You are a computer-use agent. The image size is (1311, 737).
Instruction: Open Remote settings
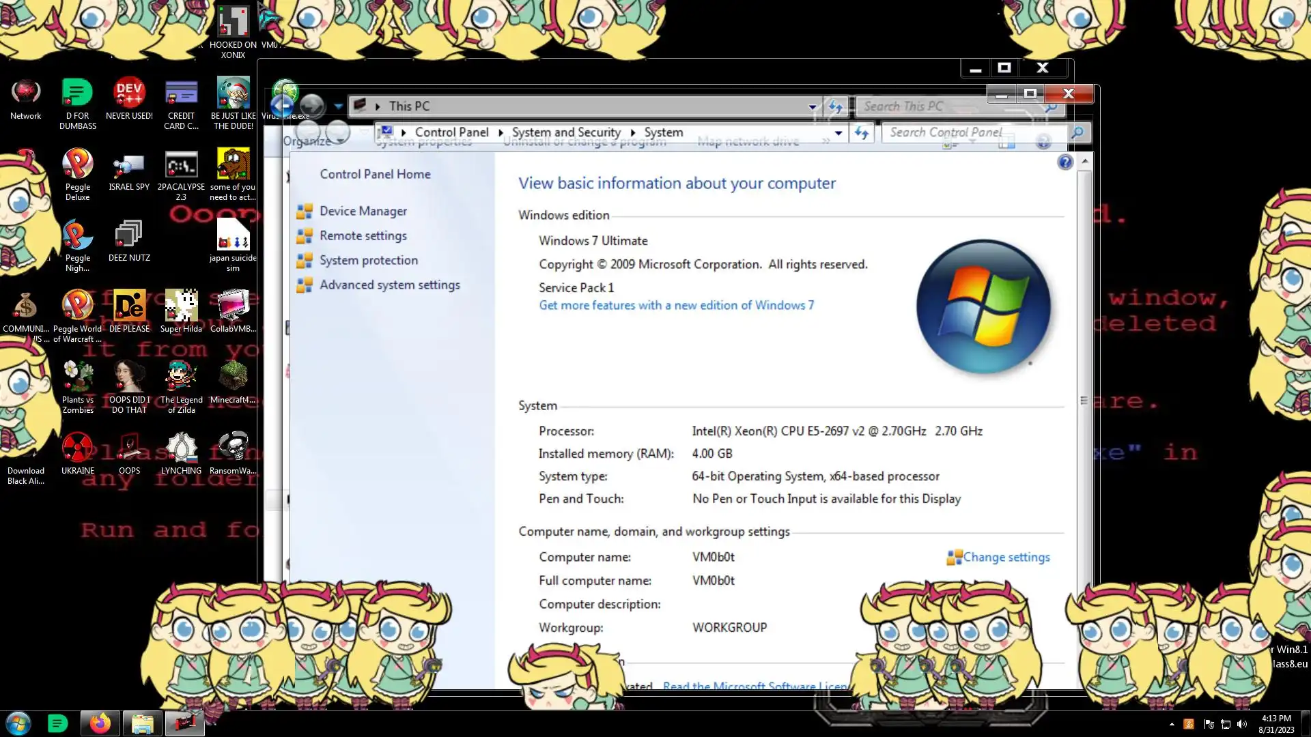point(363,236)
